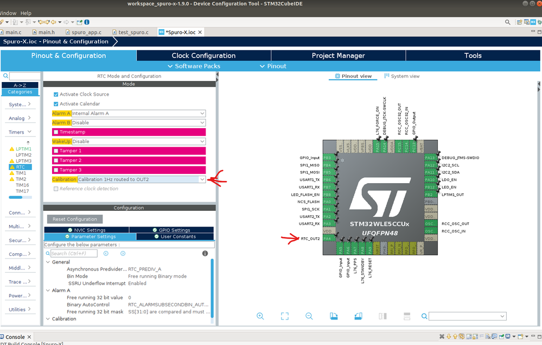The height and width of the screenshot is (345, 542).
Task: Enable the Timestamp checkbox
Action: [x=56, y=132]
